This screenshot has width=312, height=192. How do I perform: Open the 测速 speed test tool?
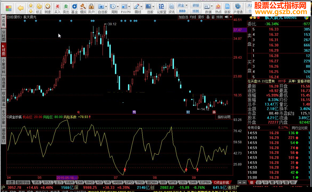(x=48, y=8)
